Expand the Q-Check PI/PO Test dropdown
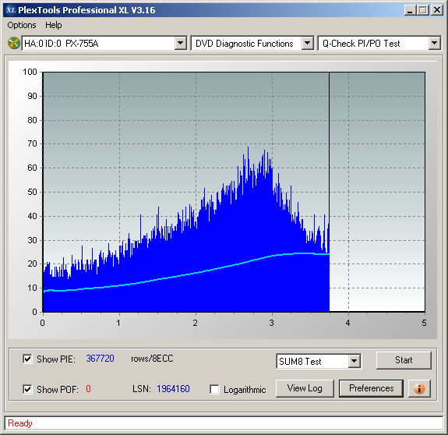Viewport: 448px width, 435px height. pos(434,43)
